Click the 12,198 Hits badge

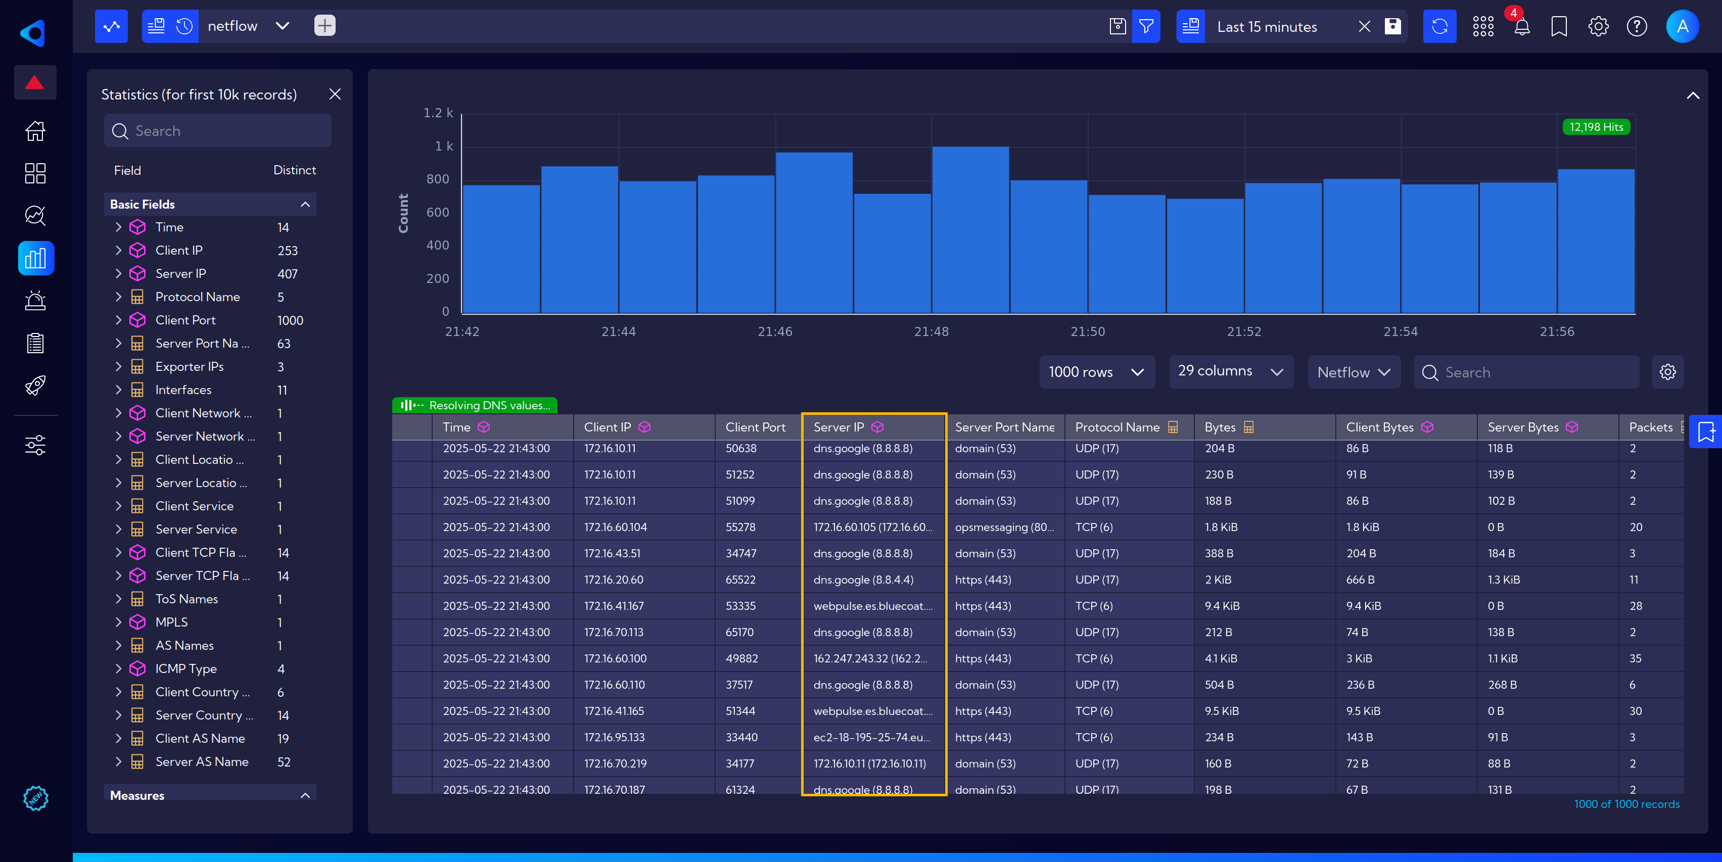click(x=1596, y=127)
